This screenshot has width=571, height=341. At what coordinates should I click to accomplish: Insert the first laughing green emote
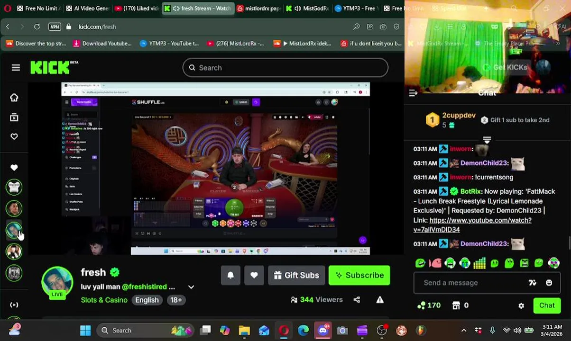420,263
